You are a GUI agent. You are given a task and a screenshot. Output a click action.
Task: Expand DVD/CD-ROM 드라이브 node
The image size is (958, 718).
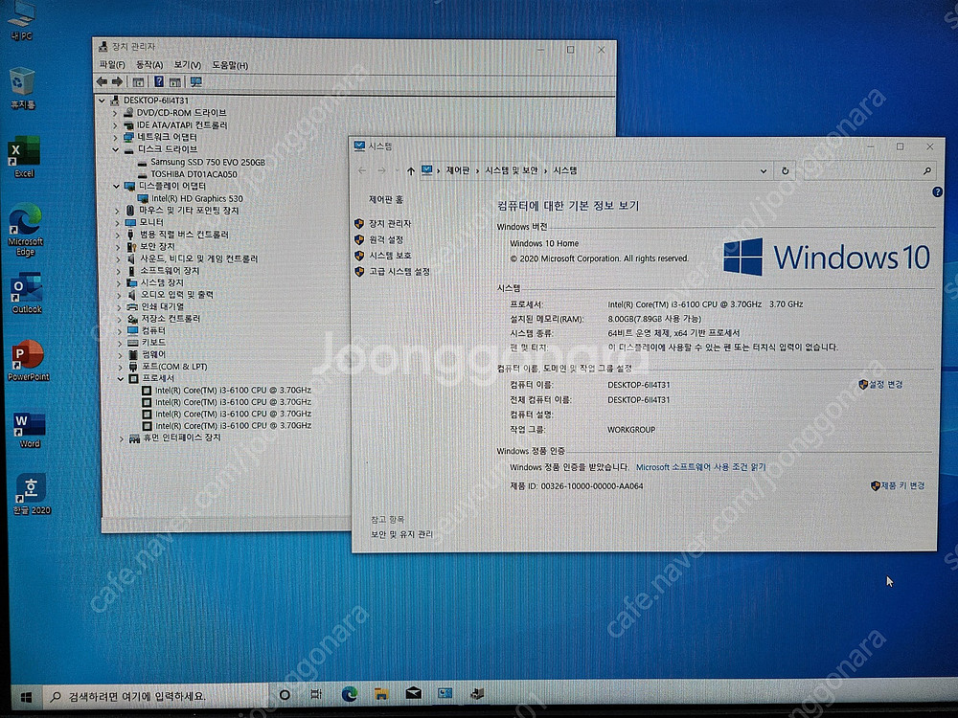[115, 113]
